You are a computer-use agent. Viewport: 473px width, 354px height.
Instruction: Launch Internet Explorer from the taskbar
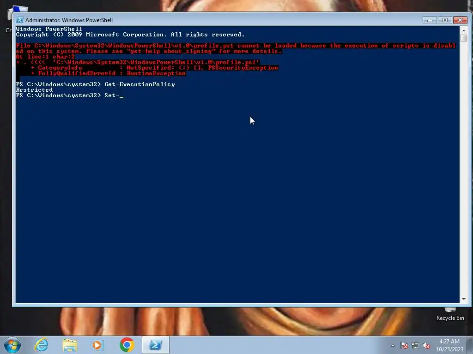click(x=41, y=345)
